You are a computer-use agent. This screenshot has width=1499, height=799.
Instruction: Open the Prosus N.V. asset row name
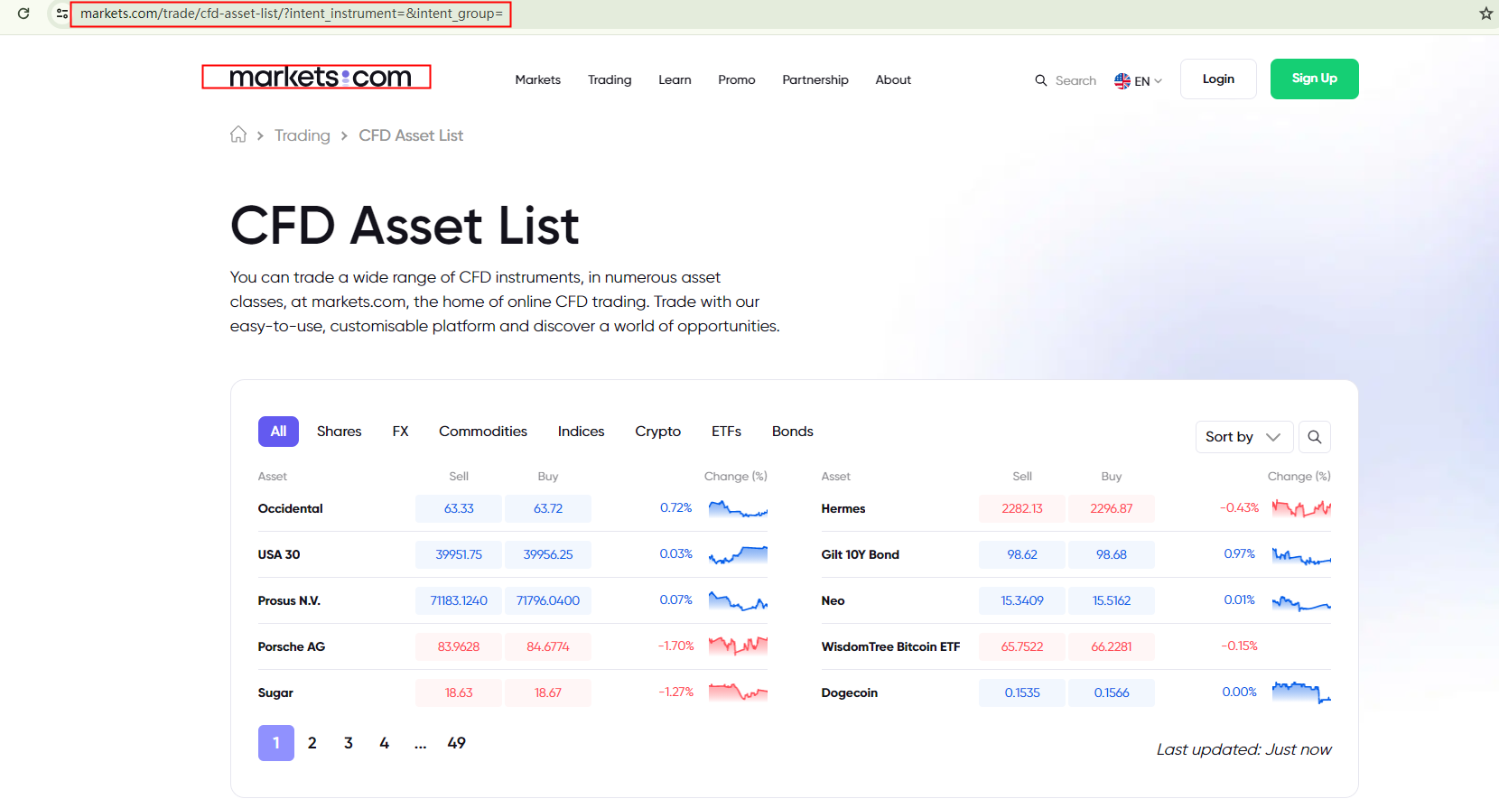(289, 600)
